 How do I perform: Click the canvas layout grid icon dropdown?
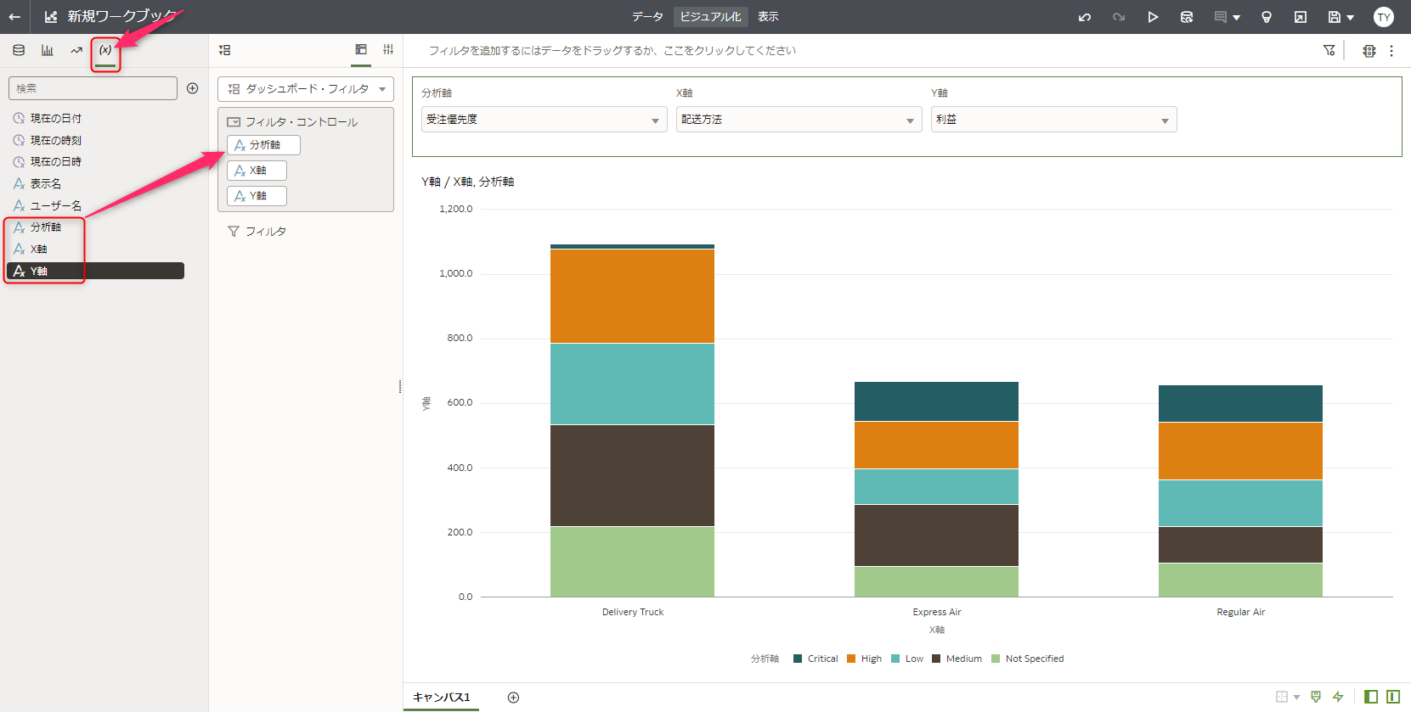click(1287, 697)
